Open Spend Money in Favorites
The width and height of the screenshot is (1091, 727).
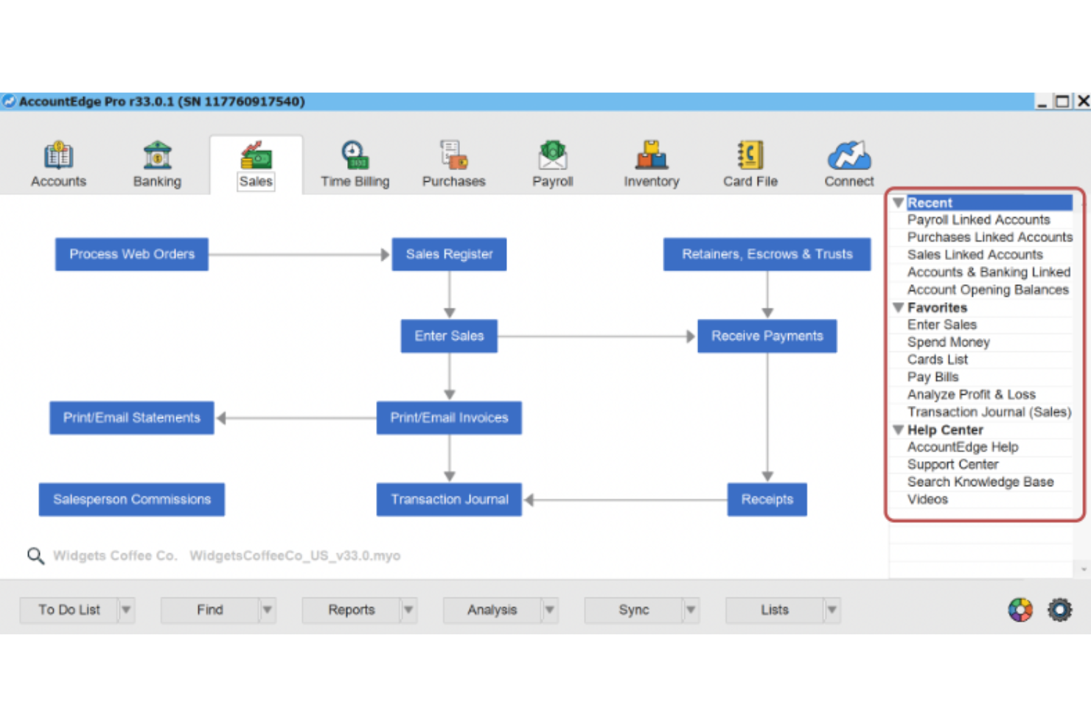click(948, 343)
